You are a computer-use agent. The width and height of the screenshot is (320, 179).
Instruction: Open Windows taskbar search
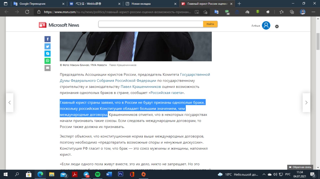tap(17, 174)
